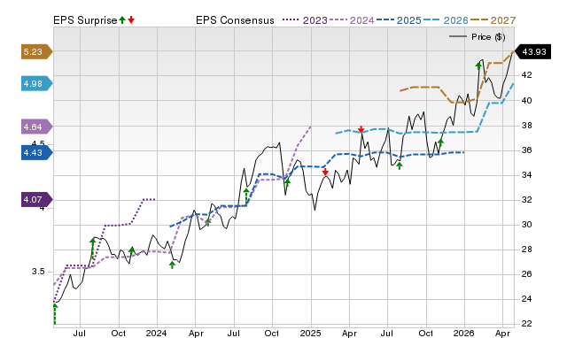Click the 2025 x-axis label
Viewport: 567px width, 338px height.
point(311,333)
